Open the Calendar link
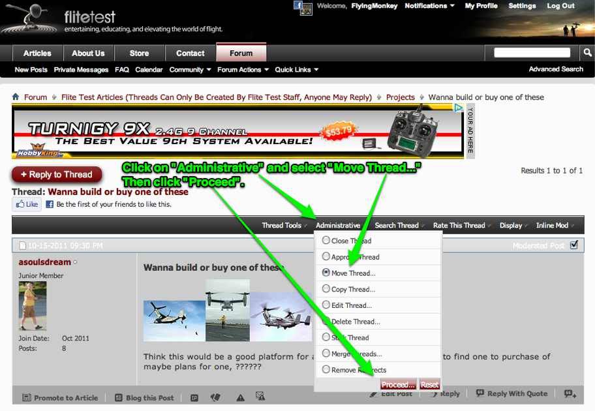The image size is (595, 411). pyautogui.click(x=149, y=69)
